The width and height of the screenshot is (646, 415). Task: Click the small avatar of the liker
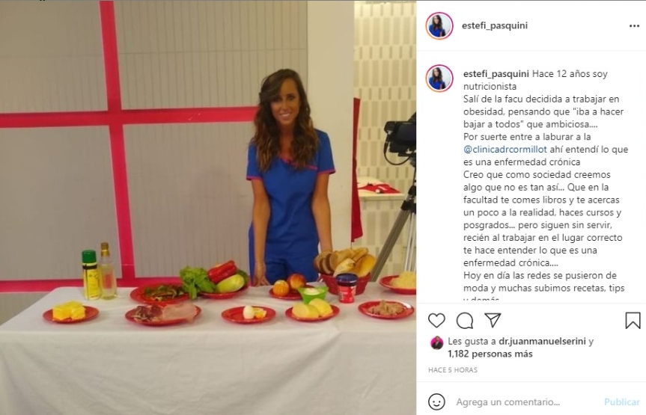tap(436, 342)
